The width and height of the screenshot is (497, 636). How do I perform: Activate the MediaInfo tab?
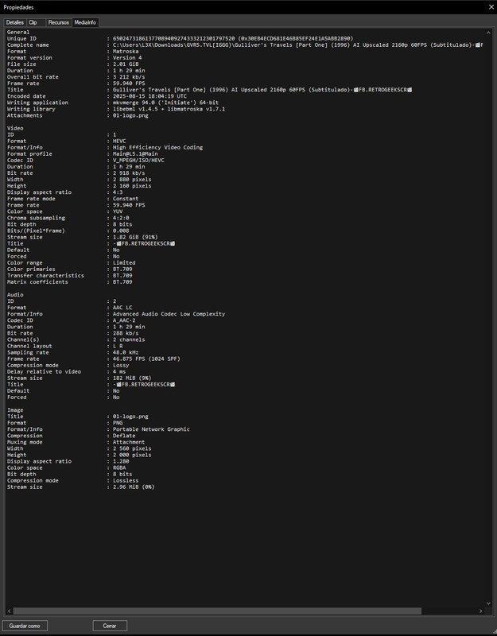click(85, 22)
